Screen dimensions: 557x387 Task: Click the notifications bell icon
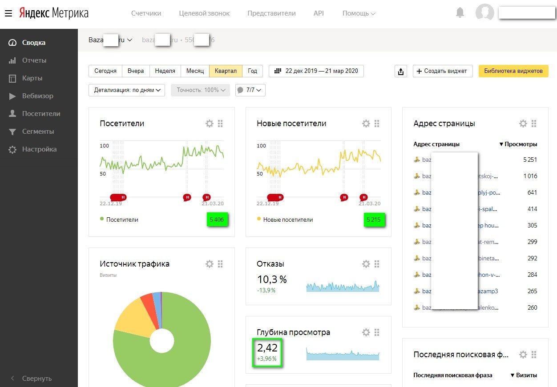pyautogui.click(x=460, y=13)
